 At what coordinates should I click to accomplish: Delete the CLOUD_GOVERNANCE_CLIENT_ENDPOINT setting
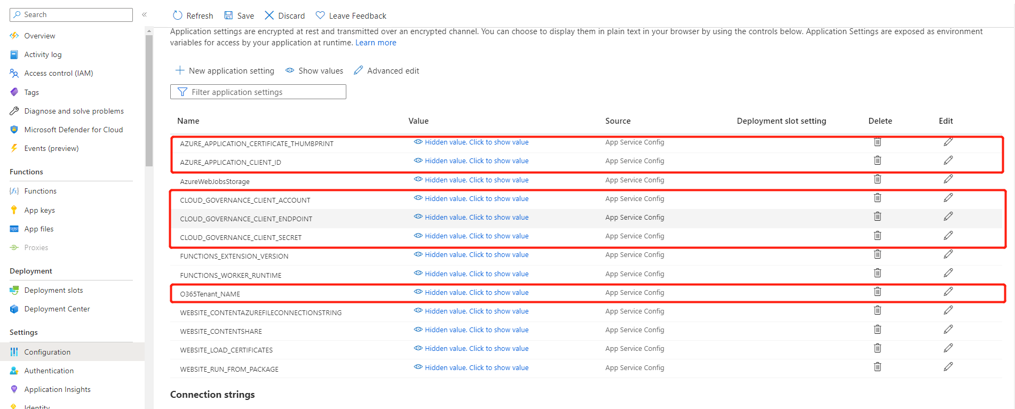coord(877,216)
